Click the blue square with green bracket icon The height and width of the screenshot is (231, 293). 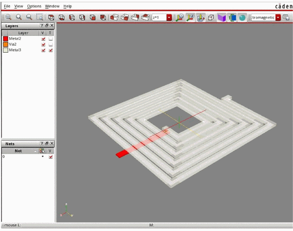click(232, 18)
